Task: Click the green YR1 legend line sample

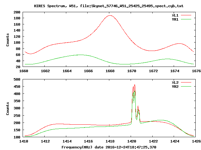Action: tap(186, 19)
